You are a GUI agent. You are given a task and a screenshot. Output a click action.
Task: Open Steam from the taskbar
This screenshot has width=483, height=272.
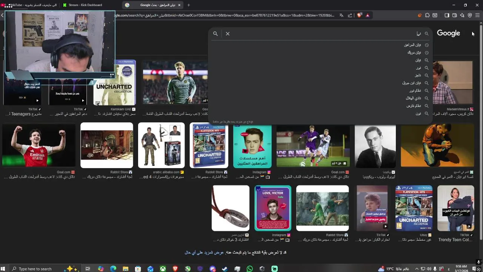click(x=225, y=269)
